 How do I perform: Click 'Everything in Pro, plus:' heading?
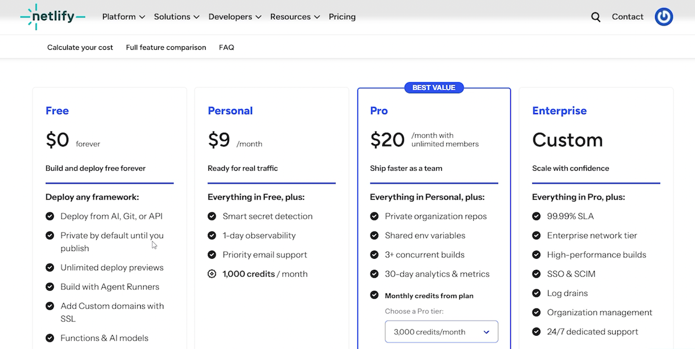coord(579,197)
